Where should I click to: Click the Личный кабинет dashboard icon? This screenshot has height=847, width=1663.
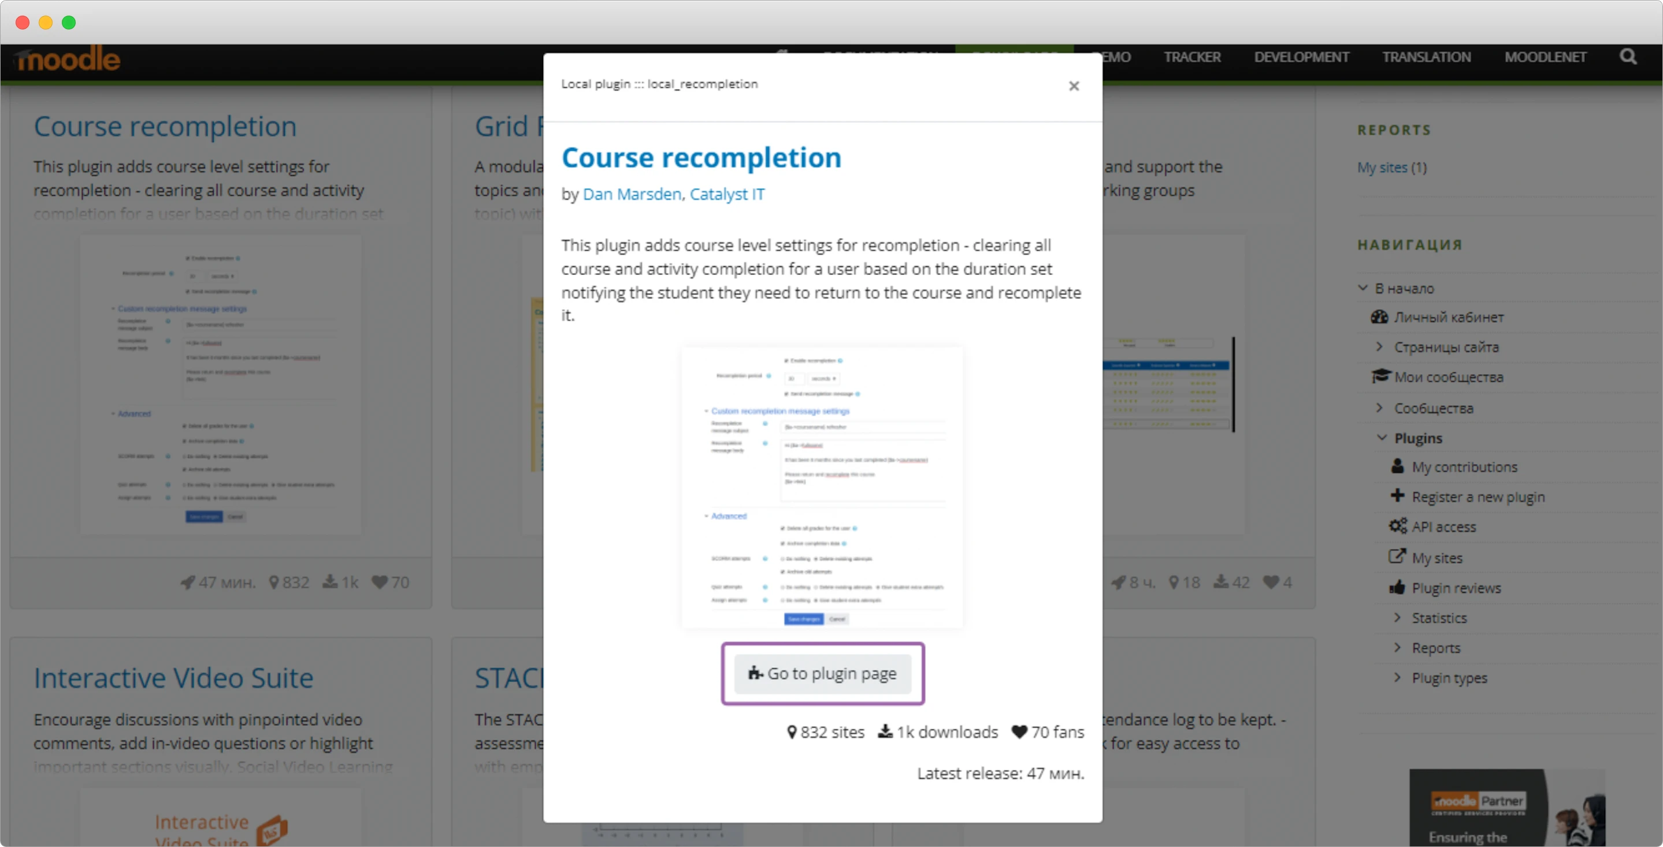point(1380,317)
